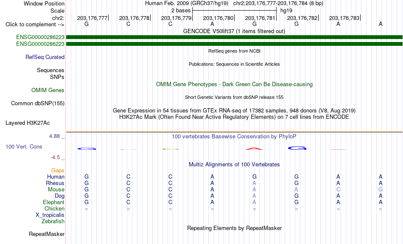Click the second lower GENCODE green gene bar
403x244 pixels.
point(234,44)
